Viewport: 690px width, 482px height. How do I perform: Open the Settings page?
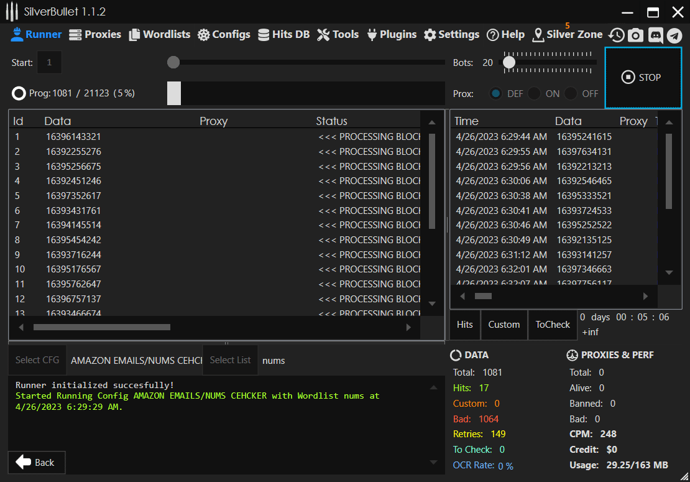tap(451, 35)
